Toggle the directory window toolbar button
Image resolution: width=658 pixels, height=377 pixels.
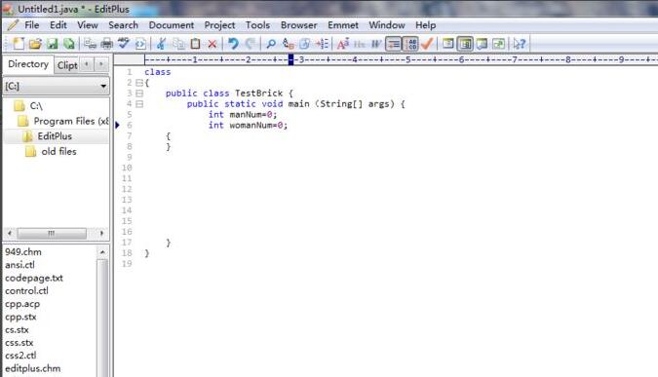coord(465,44)
